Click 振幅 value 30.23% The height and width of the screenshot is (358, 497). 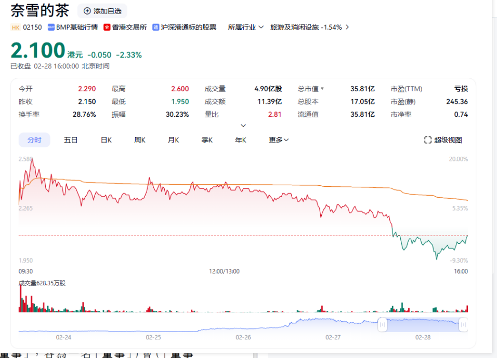click(177, 115)
